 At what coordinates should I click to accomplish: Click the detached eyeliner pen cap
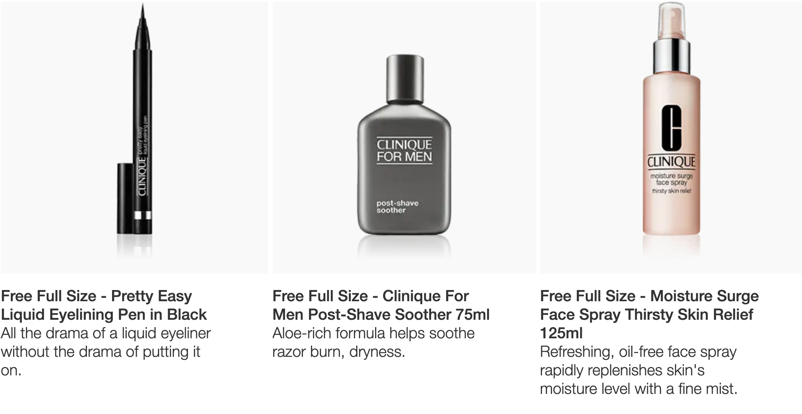[125, 199]
